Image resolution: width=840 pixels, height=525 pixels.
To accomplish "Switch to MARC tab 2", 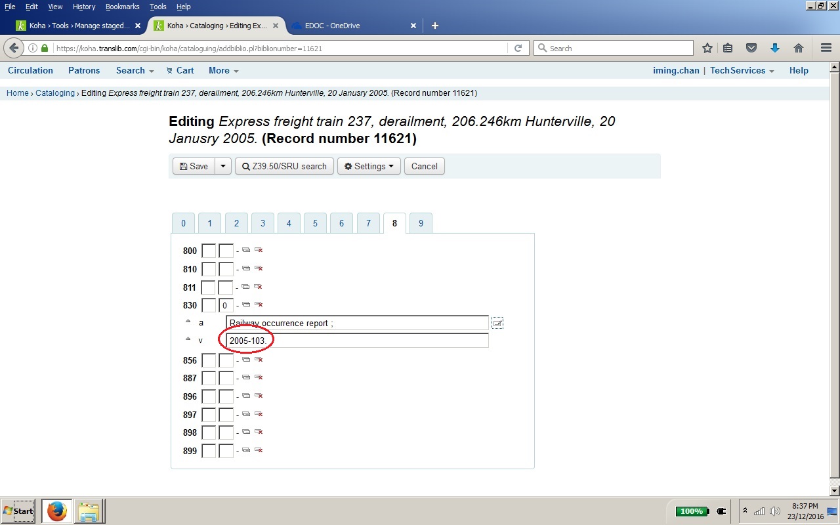I will 236,223.
